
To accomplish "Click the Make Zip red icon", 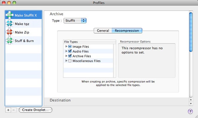I will (10, 32).
